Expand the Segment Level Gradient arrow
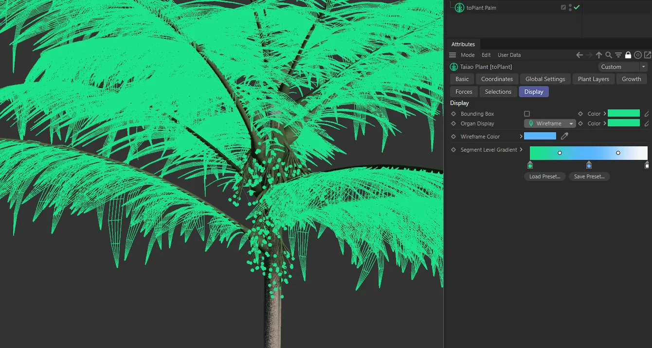 (521, 150)
